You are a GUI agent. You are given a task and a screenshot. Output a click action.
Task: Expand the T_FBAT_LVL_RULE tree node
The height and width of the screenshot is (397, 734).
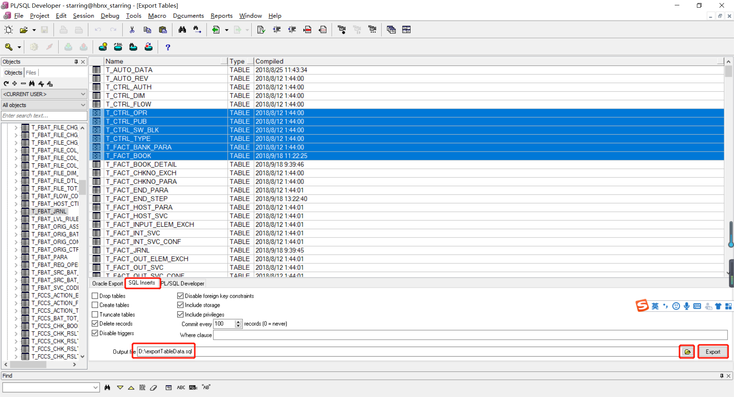click(16, 219)
